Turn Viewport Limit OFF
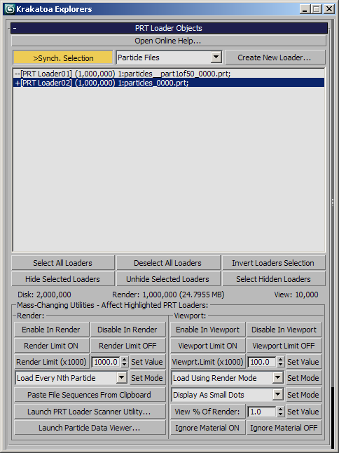 (x=284, y=346)
